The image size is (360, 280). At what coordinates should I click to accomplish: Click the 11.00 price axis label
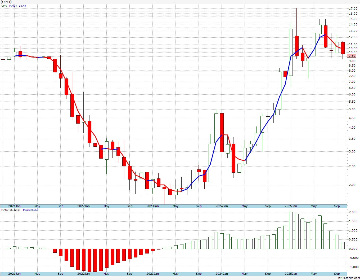[x=353, y=44]
